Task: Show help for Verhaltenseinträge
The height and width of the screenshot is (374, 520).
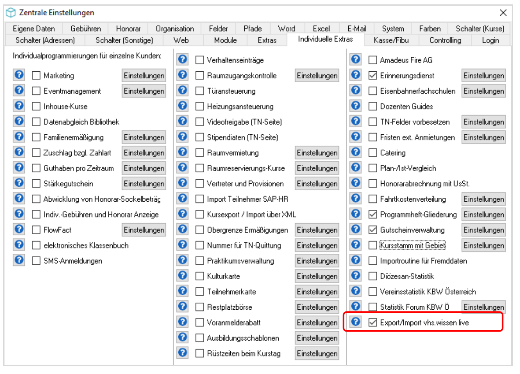Action: pos(183,59)
